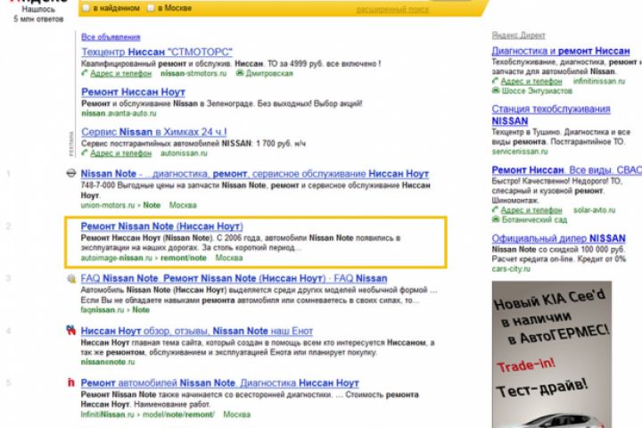The image size is (642, 428).
Task: Open the ad 'Техцентр Ниссан СТМОТОРС'
Action: (x=157, y=52)
